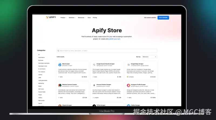Viewport: 216px width, 120px height.
Task: Open the Google Maps Scraper title
Action: [137, 64]
